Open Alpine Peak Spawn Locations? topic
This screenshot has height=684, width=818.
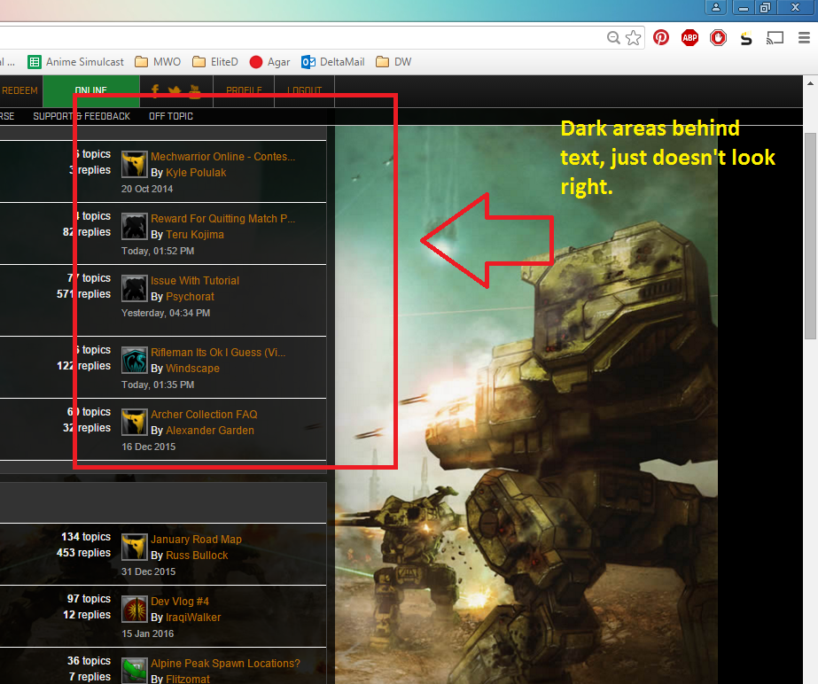pyautogui.click(x=225, y=664)
